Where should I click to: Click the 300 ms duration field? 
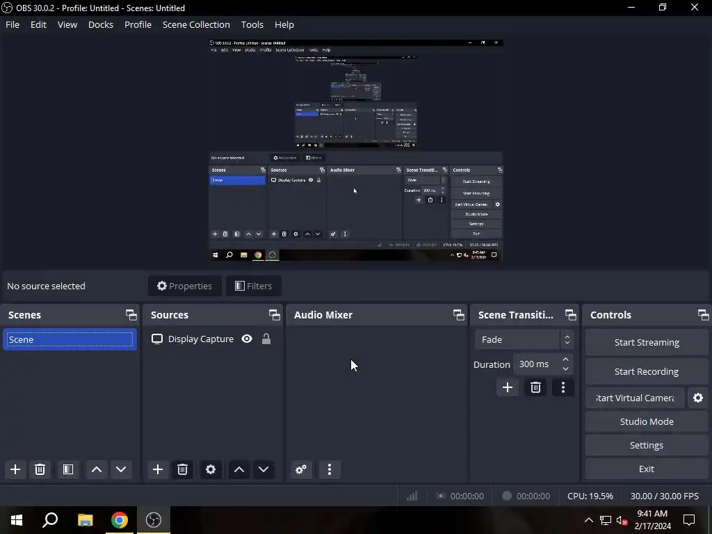click(537, 364)
